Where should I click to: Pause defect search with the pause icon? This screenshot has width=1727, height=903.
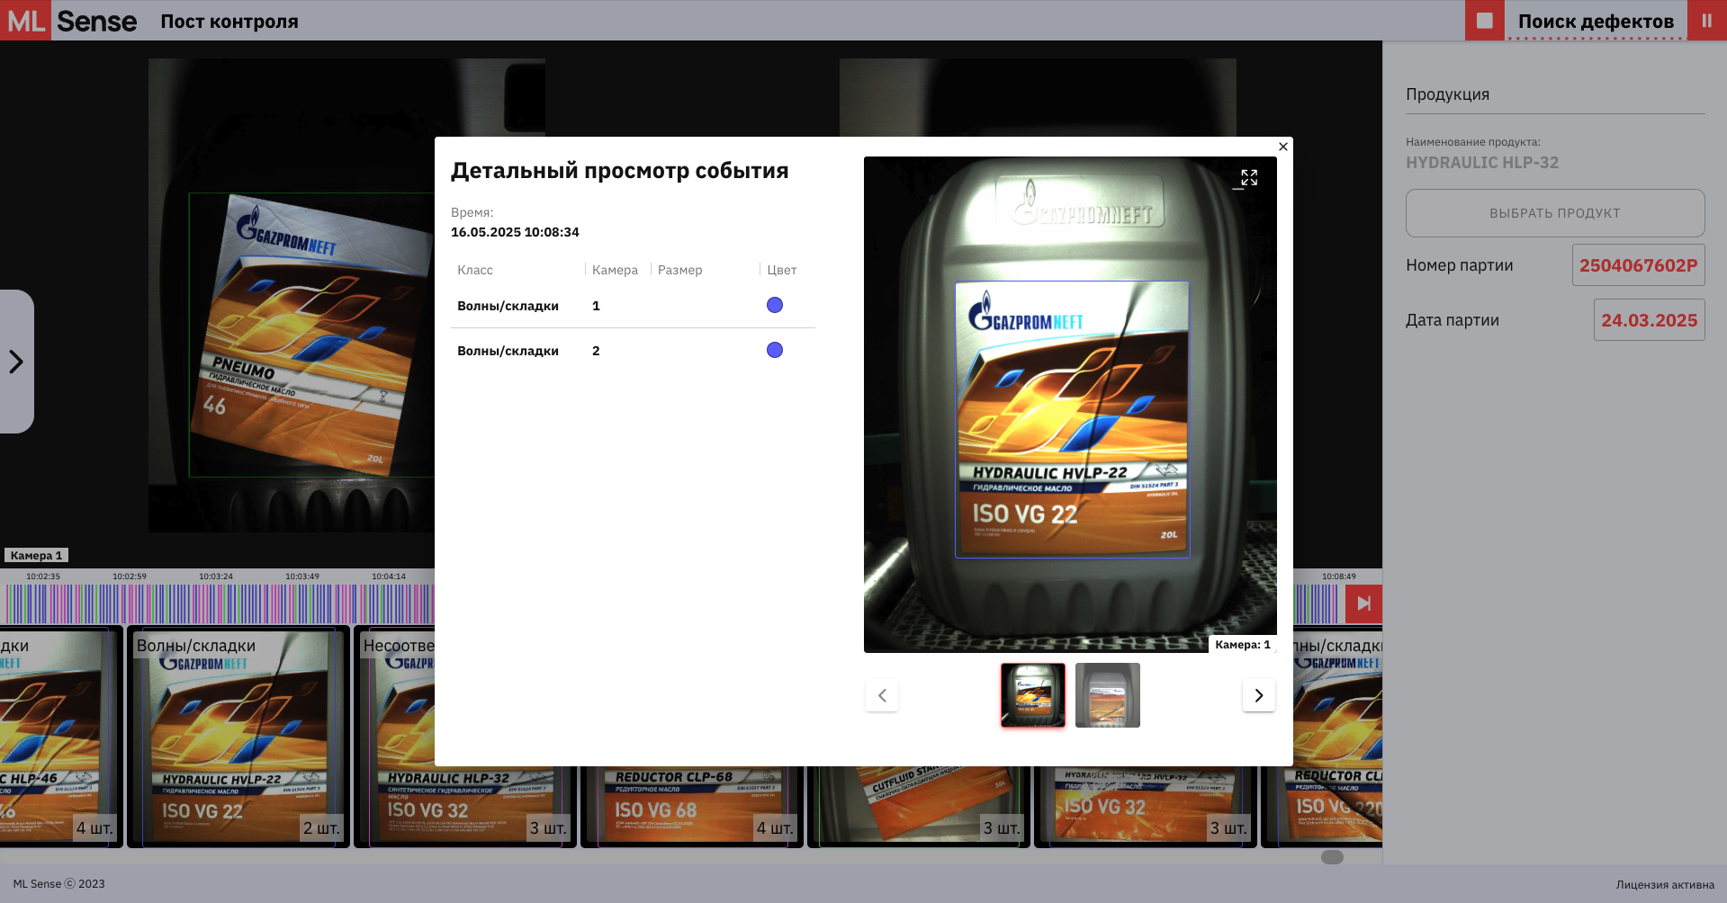(x=1706, y=20)
